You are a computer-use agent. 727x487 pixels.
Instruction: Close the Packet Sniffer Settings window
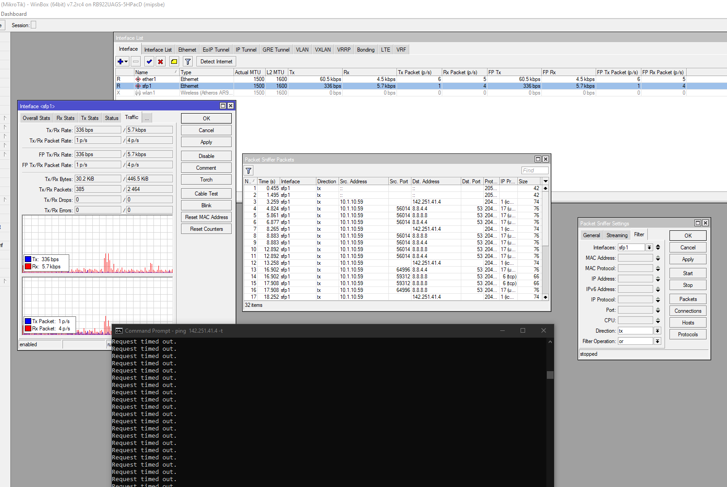(x=705, y=223)
